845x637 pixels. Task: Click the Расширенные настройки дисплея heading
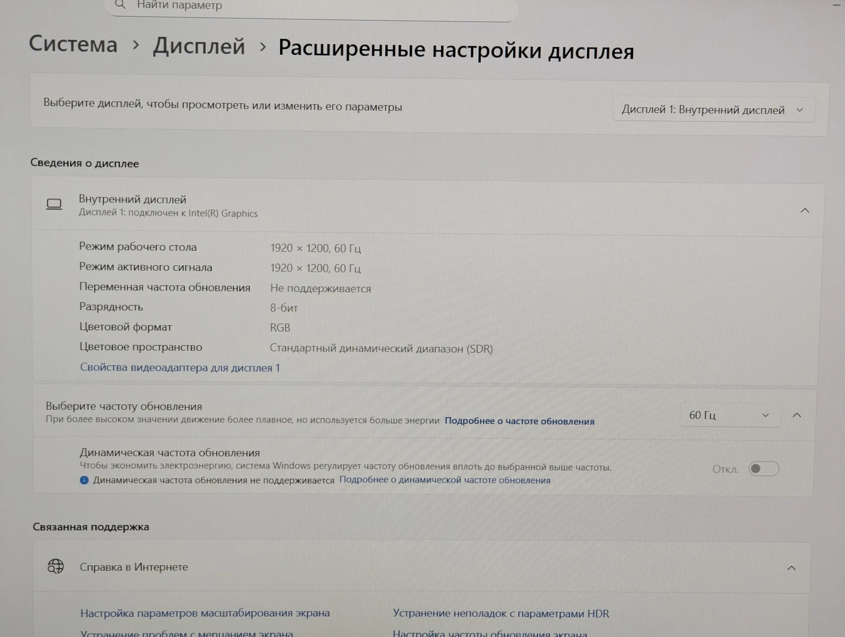click(456, 50)
